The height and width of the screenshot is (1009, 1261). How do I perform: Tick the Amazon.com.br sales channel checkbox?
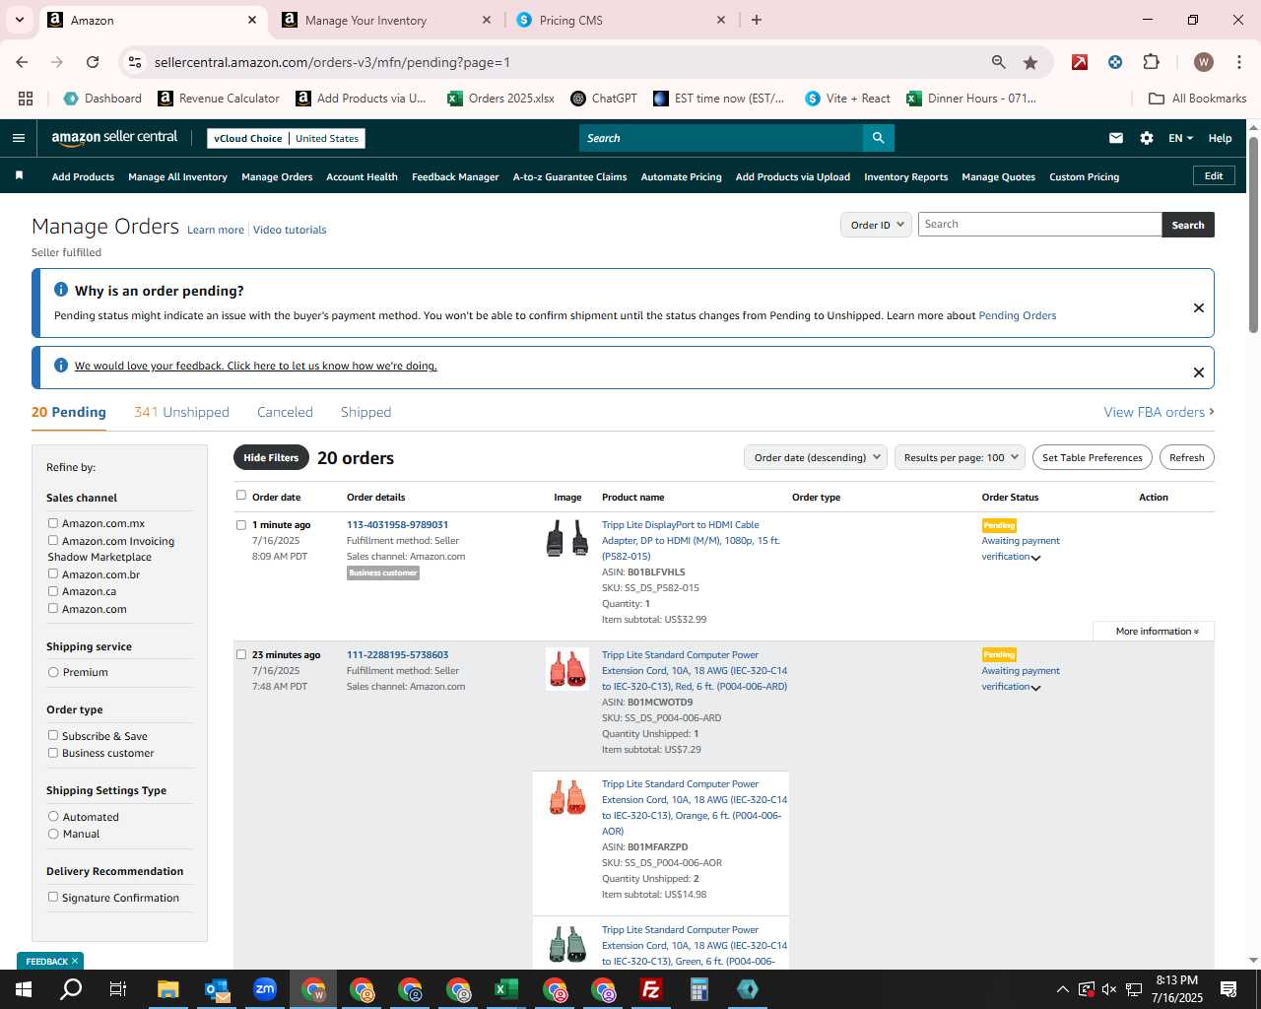coord(53,573)
